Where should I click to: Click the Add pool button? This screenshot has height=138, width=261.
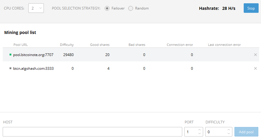click(x=246, y=132)
